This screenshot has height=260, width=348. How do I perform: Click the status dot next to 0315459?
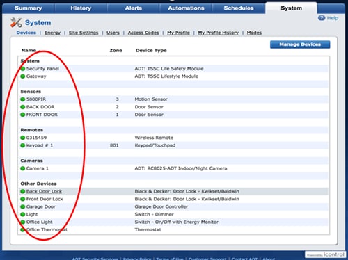click(x=23, y=138)
